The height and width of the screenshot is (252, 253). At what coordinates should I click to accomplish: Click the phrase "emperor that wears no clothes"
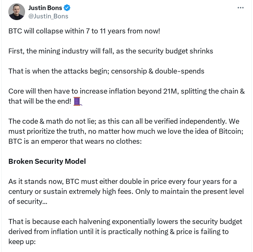83,141
